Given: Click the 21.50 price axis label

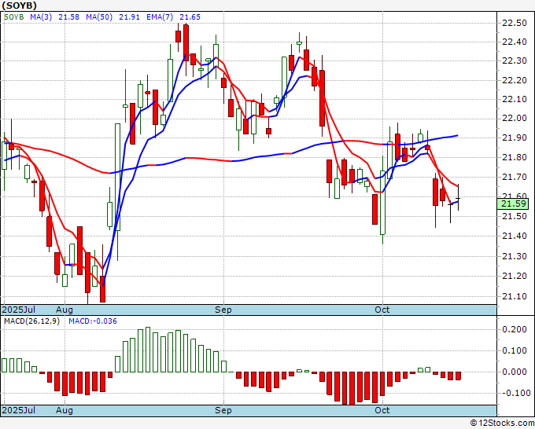Looking at the screenshot, I should (515, 216).
